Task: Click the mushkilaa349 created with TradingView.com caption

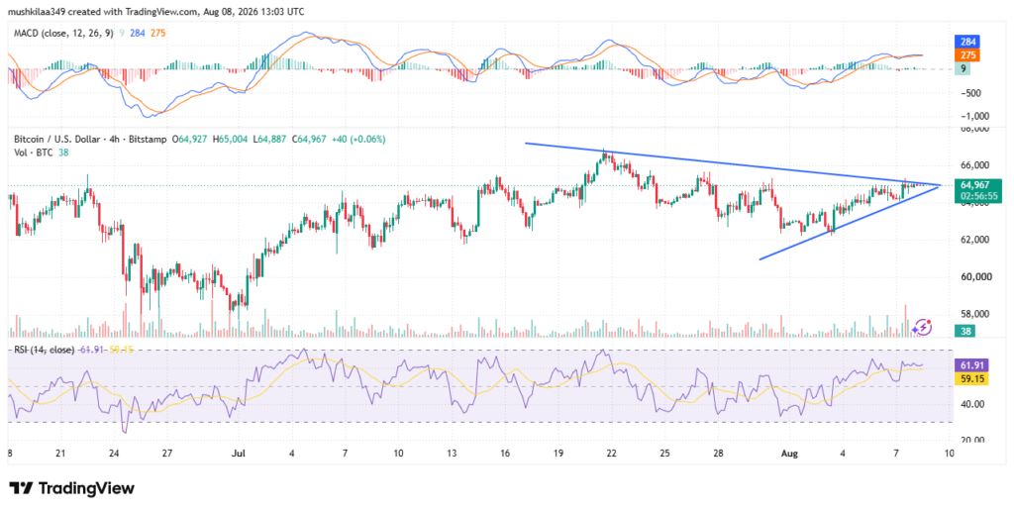Action: [x=155, y=11]
